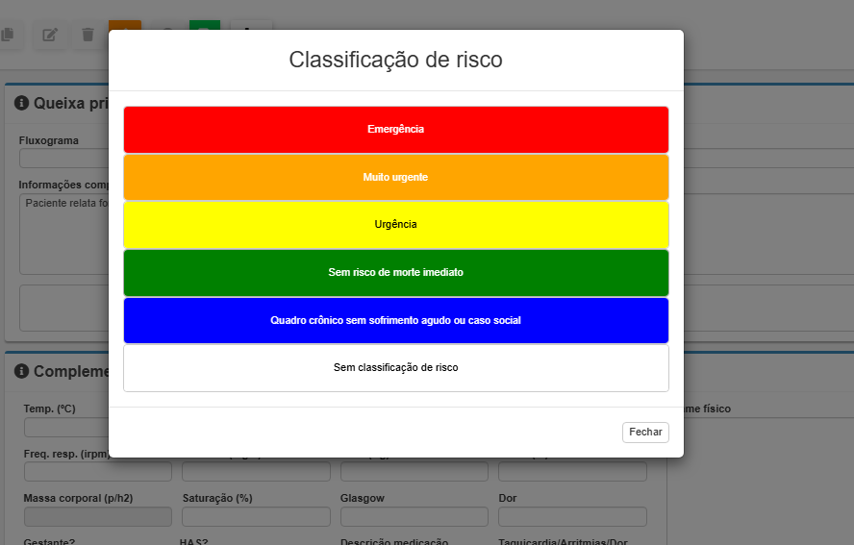Close the dialog with Fechar button

(644, 433)
